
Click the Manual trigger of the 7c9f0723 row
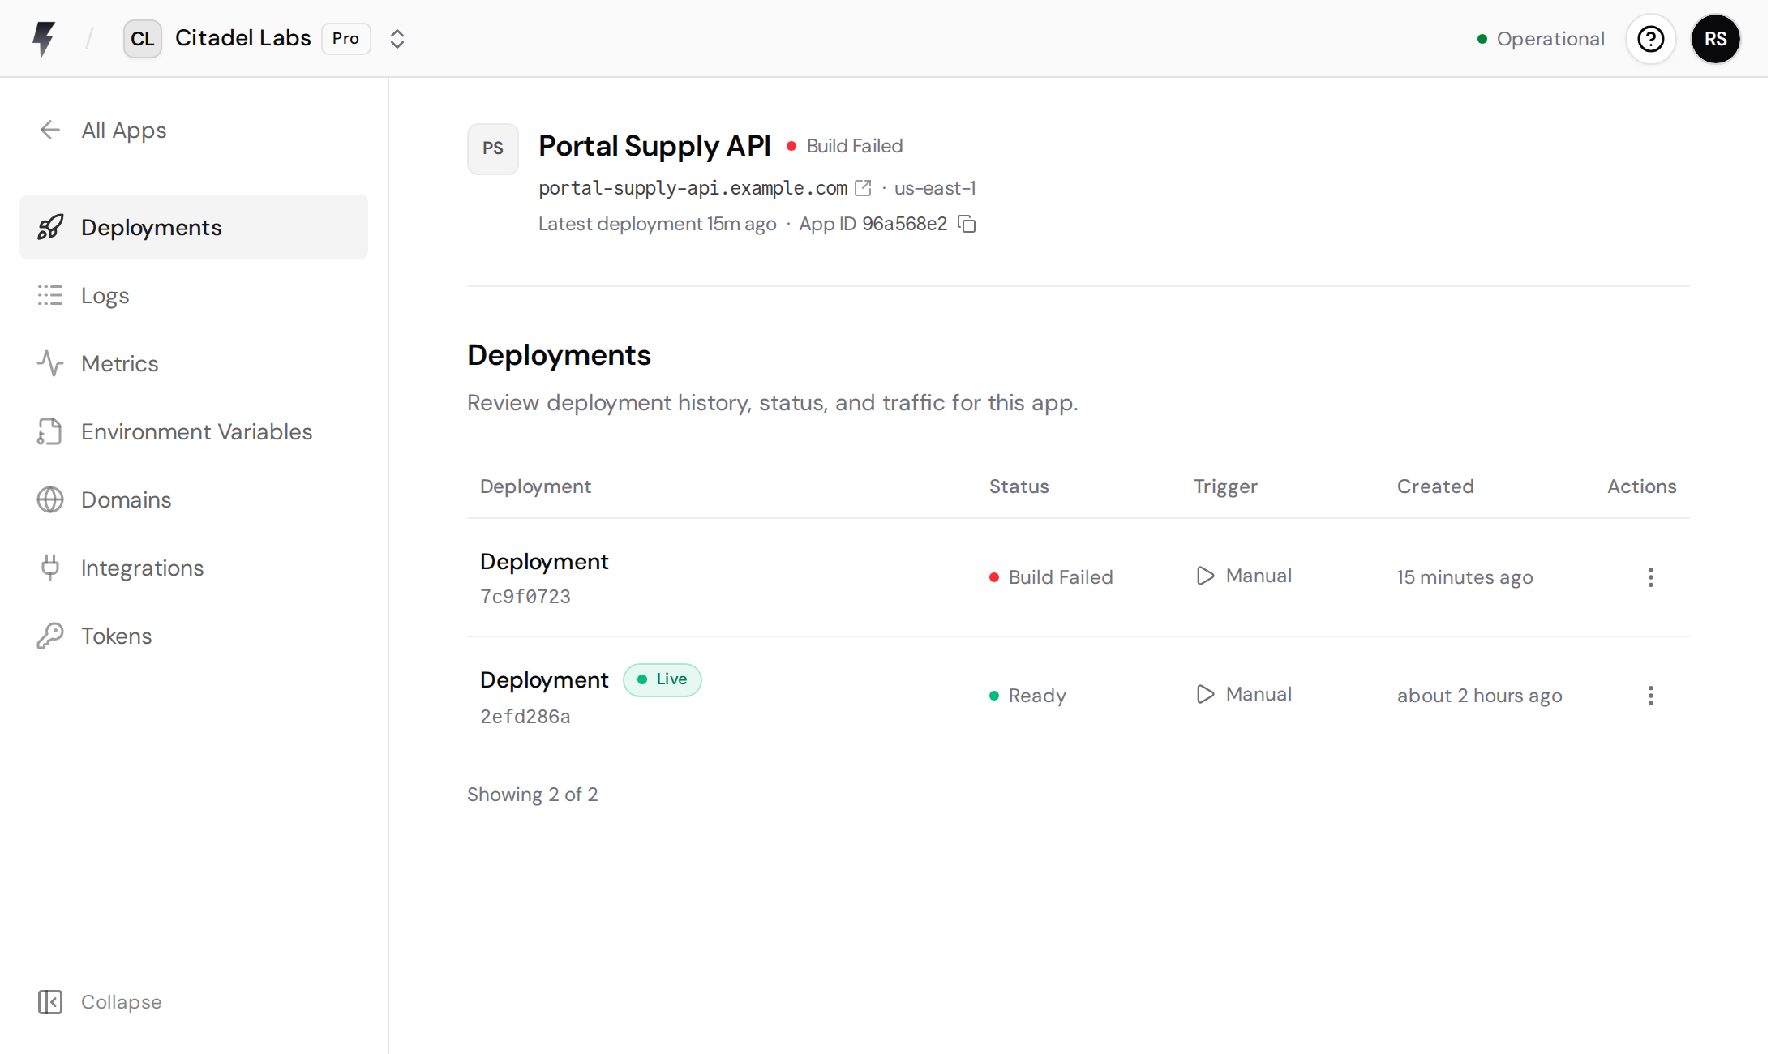click(1244, 576)
